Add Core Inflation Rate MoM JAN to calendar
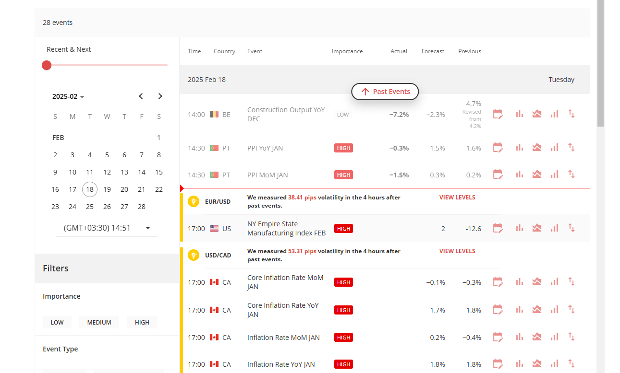Screen dimensions: 620x373 [x=498, y=282]
